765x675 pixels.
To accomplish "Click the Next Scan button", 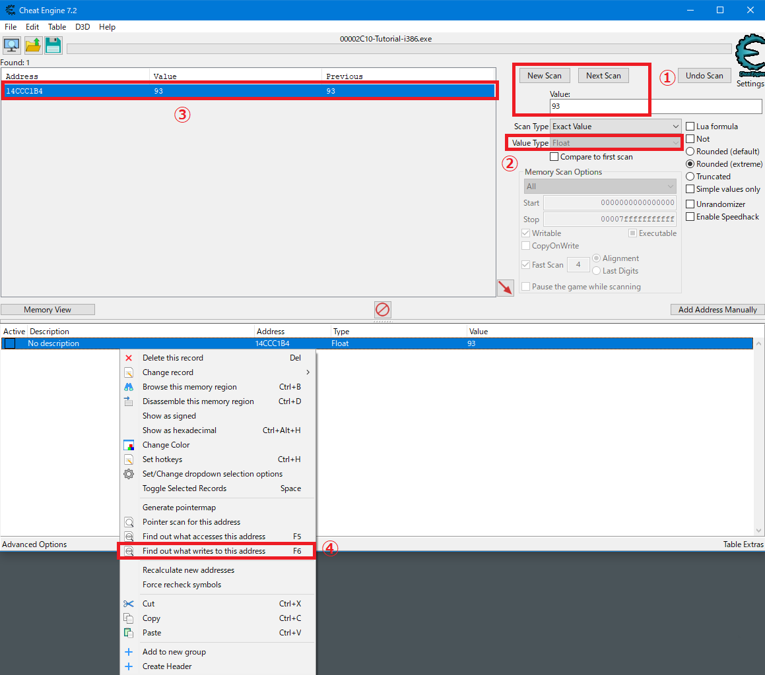I will (603, 76).
